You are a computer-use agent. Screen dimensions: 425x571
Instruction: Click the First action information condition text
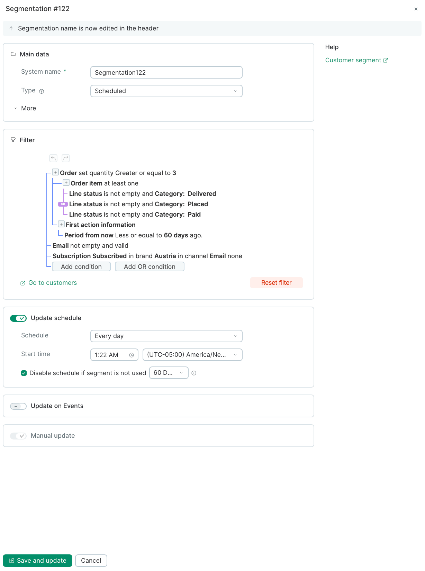(x=101, y=225)
